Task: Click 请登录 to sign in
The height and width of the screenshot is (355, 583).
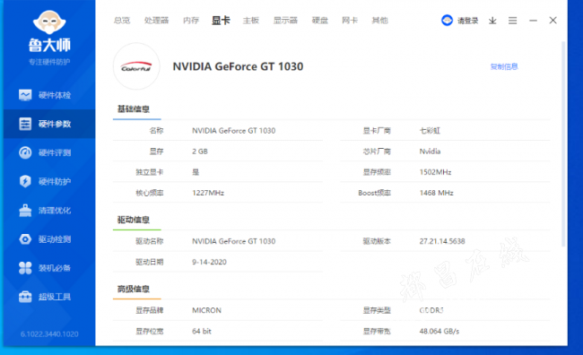Action: (x=467, y=21)
